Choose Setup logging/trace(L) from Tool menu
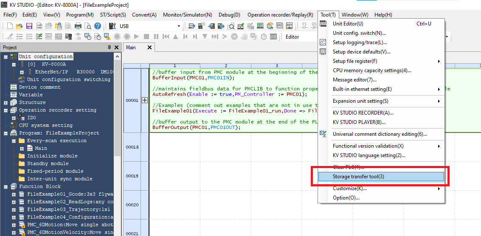Image resolution: width=481 pixels, height=236 pixels. pyautogui.click(x=360, y=42)
